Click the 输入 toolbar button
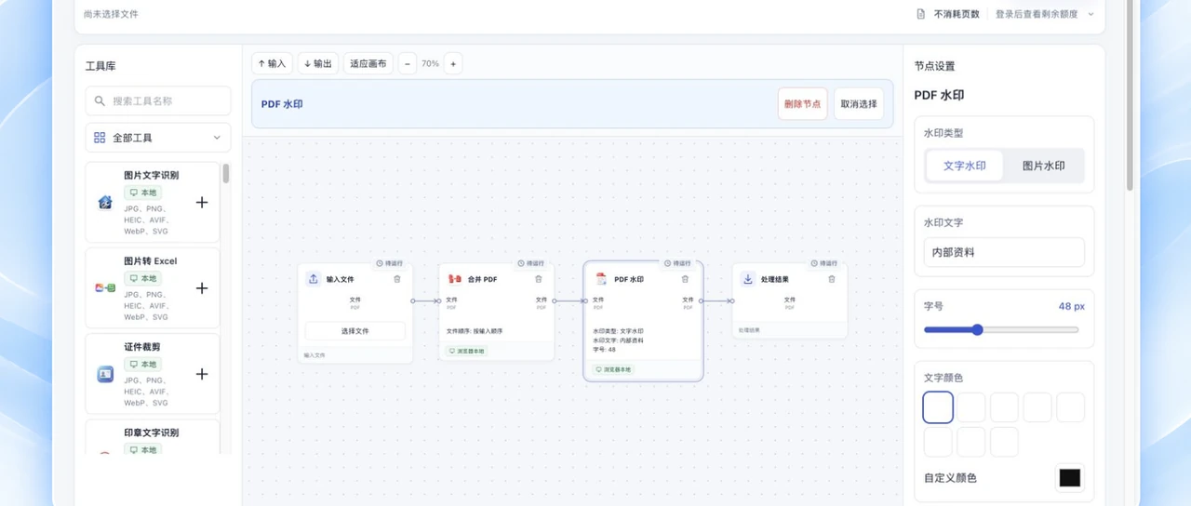 272,63
